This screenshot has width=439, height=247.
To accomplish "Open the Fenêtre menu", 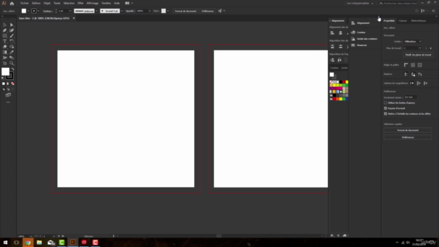I will click(x=106, y=3).
